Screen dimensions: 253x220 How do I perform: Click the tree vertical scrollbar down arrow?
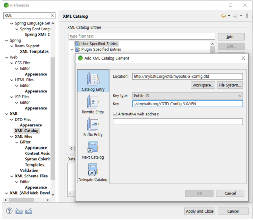coord(53,194)
